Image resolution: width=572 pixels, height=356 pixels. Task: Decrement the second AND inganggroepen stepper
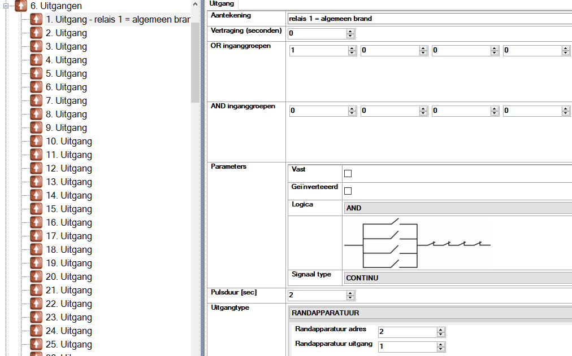(x=423, y=113)
